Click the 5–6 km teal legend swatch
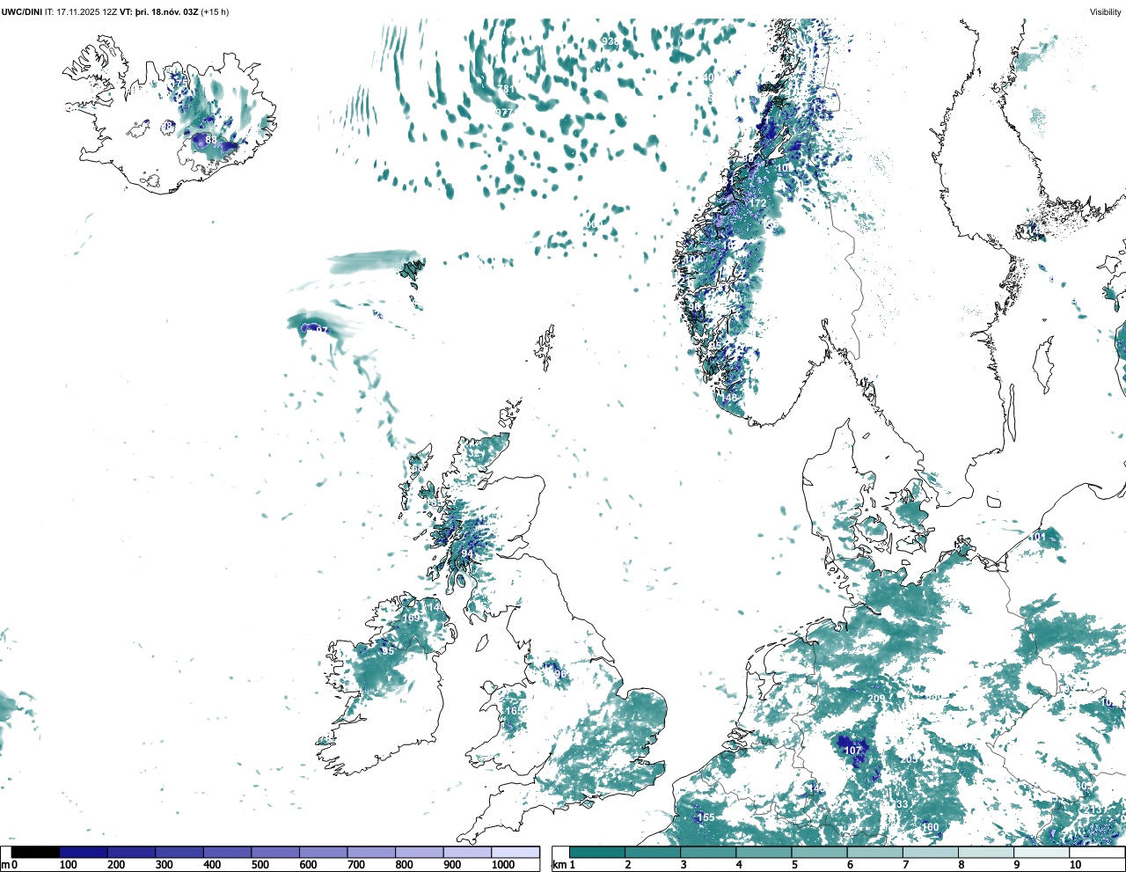Image resolution: width=1126 pixels, height=872 pixels. click(819, 852)
